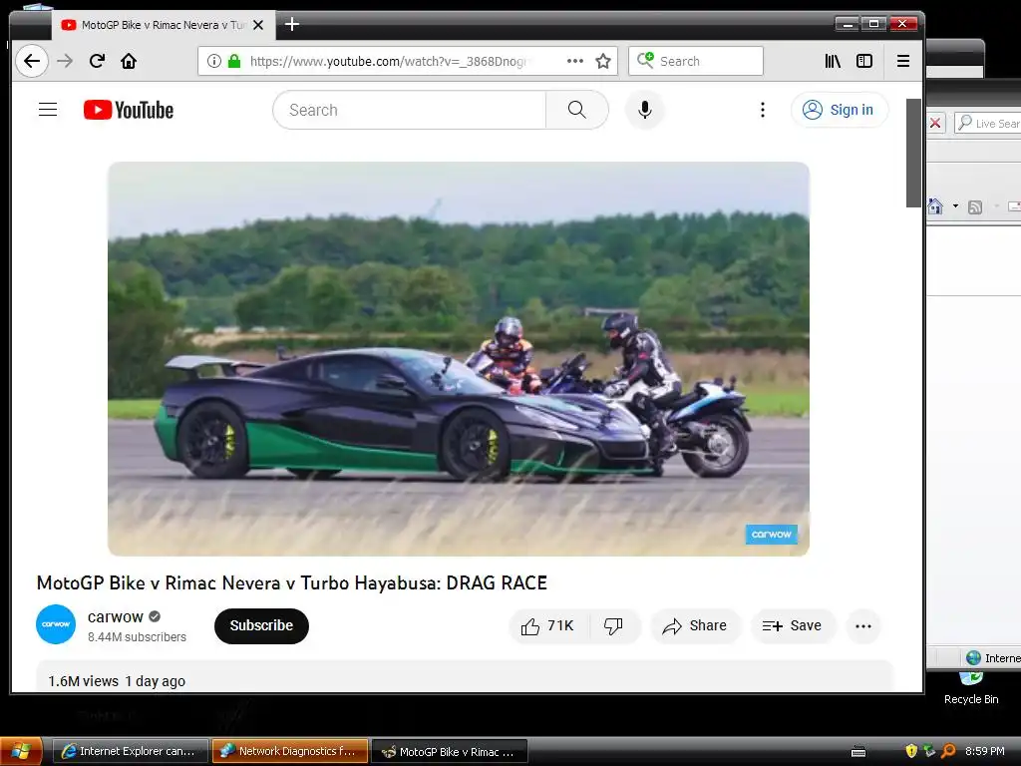Open YouTube guide hamburger menu
Viewport: 1021px width, 766px height.
pos(48,110)
